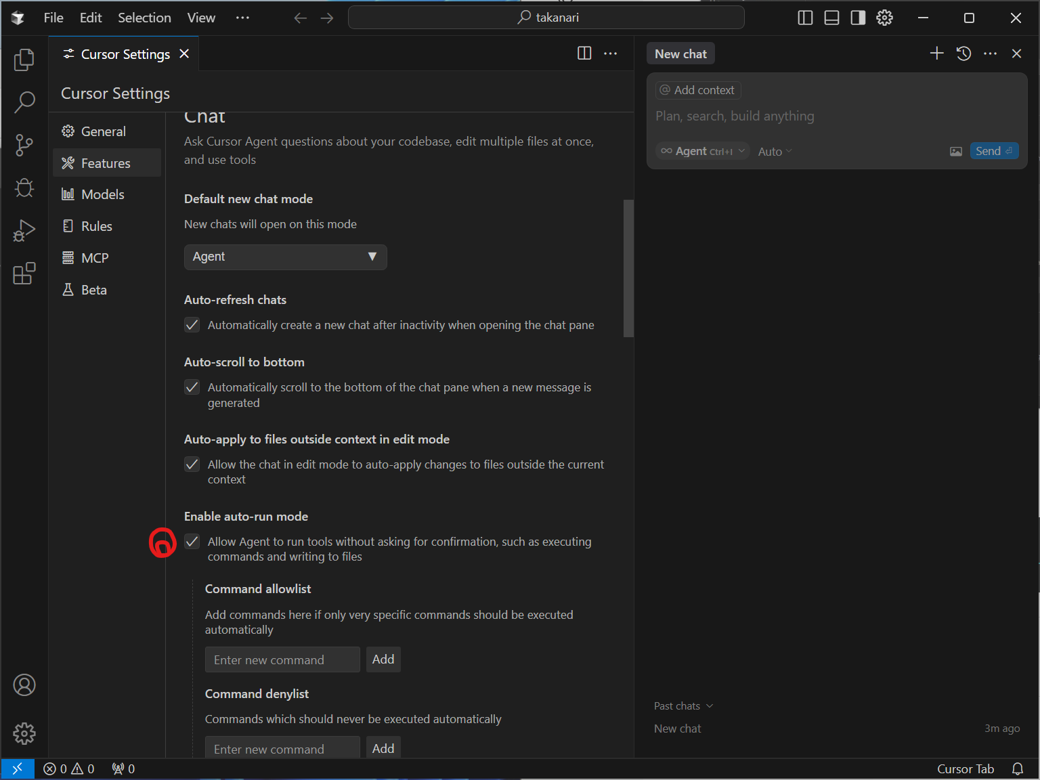Select the Cursor Settings editor tab

click(x=125, y=53)
